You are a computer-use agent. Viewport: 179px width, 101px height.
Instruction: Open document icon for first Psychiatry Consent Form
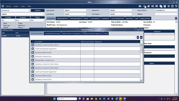(x=33, y=56)
